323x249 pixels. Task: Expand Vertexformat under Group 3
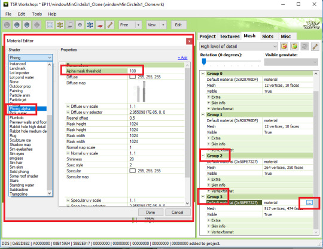[209, 232]
